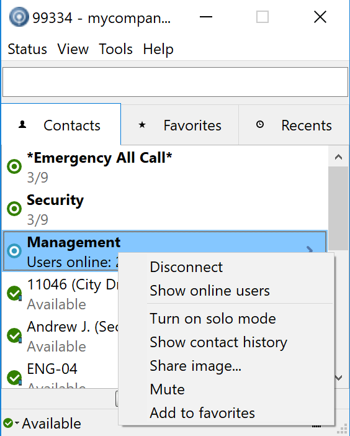Click the Security channel green status icon
The height and width of the screenshot is (436, 350).
(x=14, y=208)
